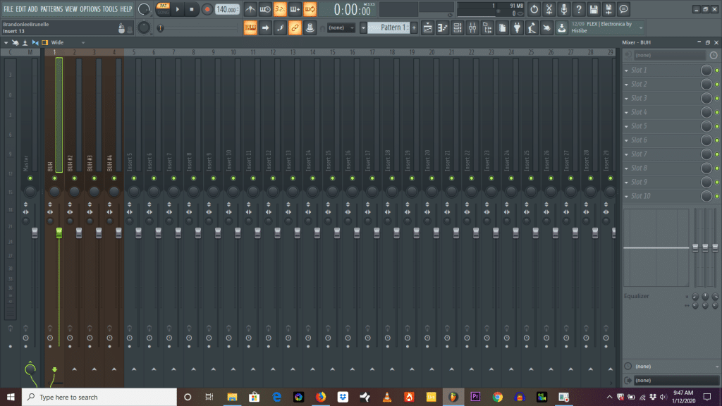This screenshot has height=406, width=722.
Task: Click the microphone one-click recording icon
Action: (563, 9)
